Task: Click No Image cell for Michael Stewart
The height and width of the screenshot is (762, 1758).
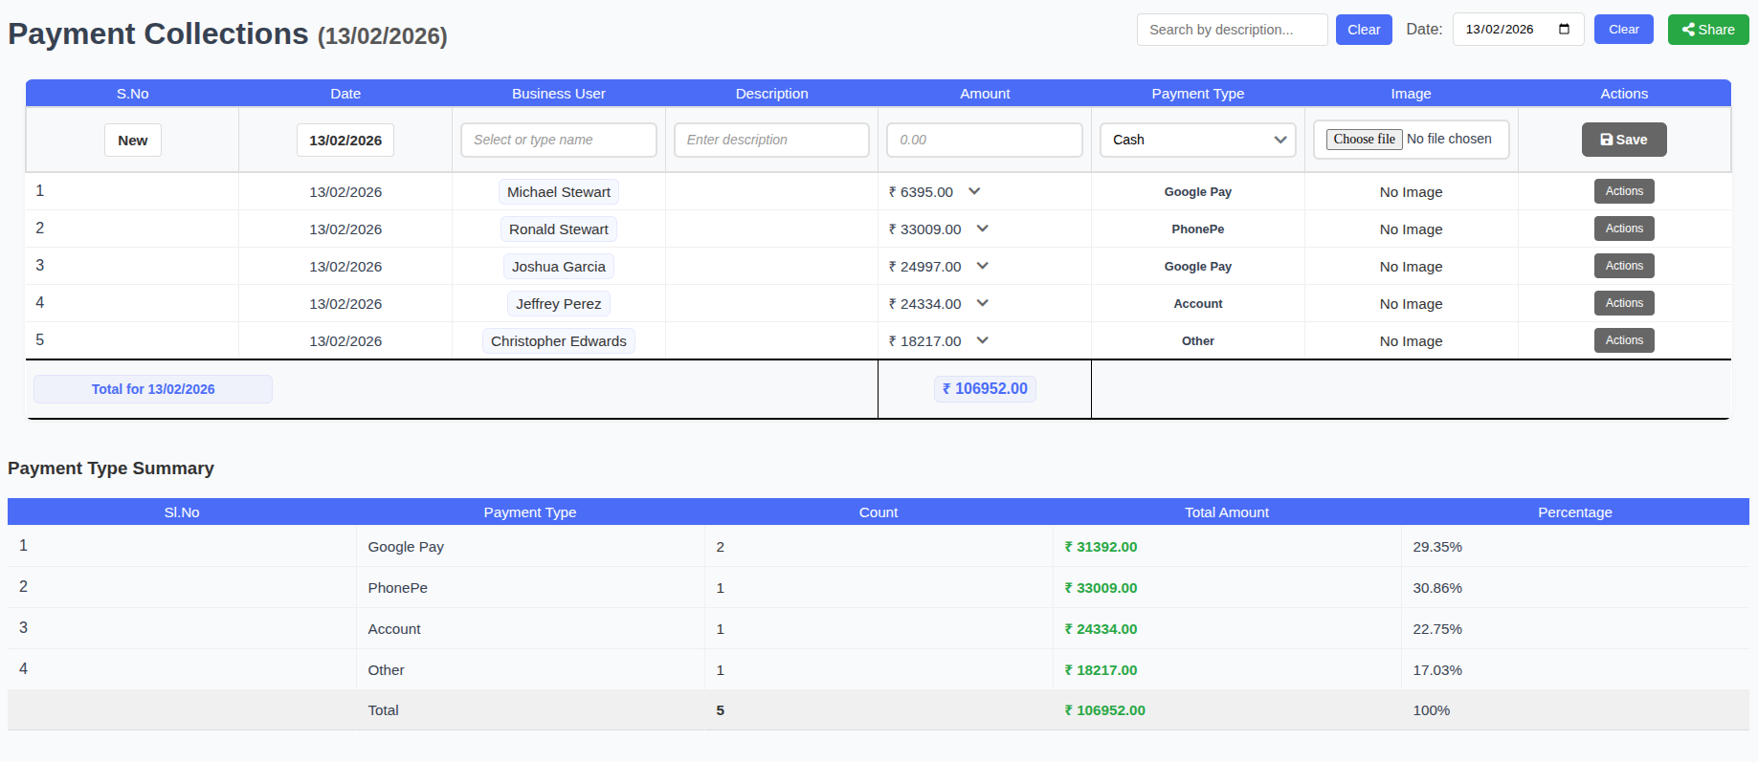Action: click(1411, 192)
